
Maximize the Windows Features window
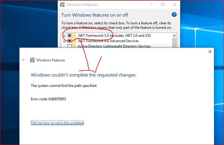pyautogui.click(x=163, y=4)
